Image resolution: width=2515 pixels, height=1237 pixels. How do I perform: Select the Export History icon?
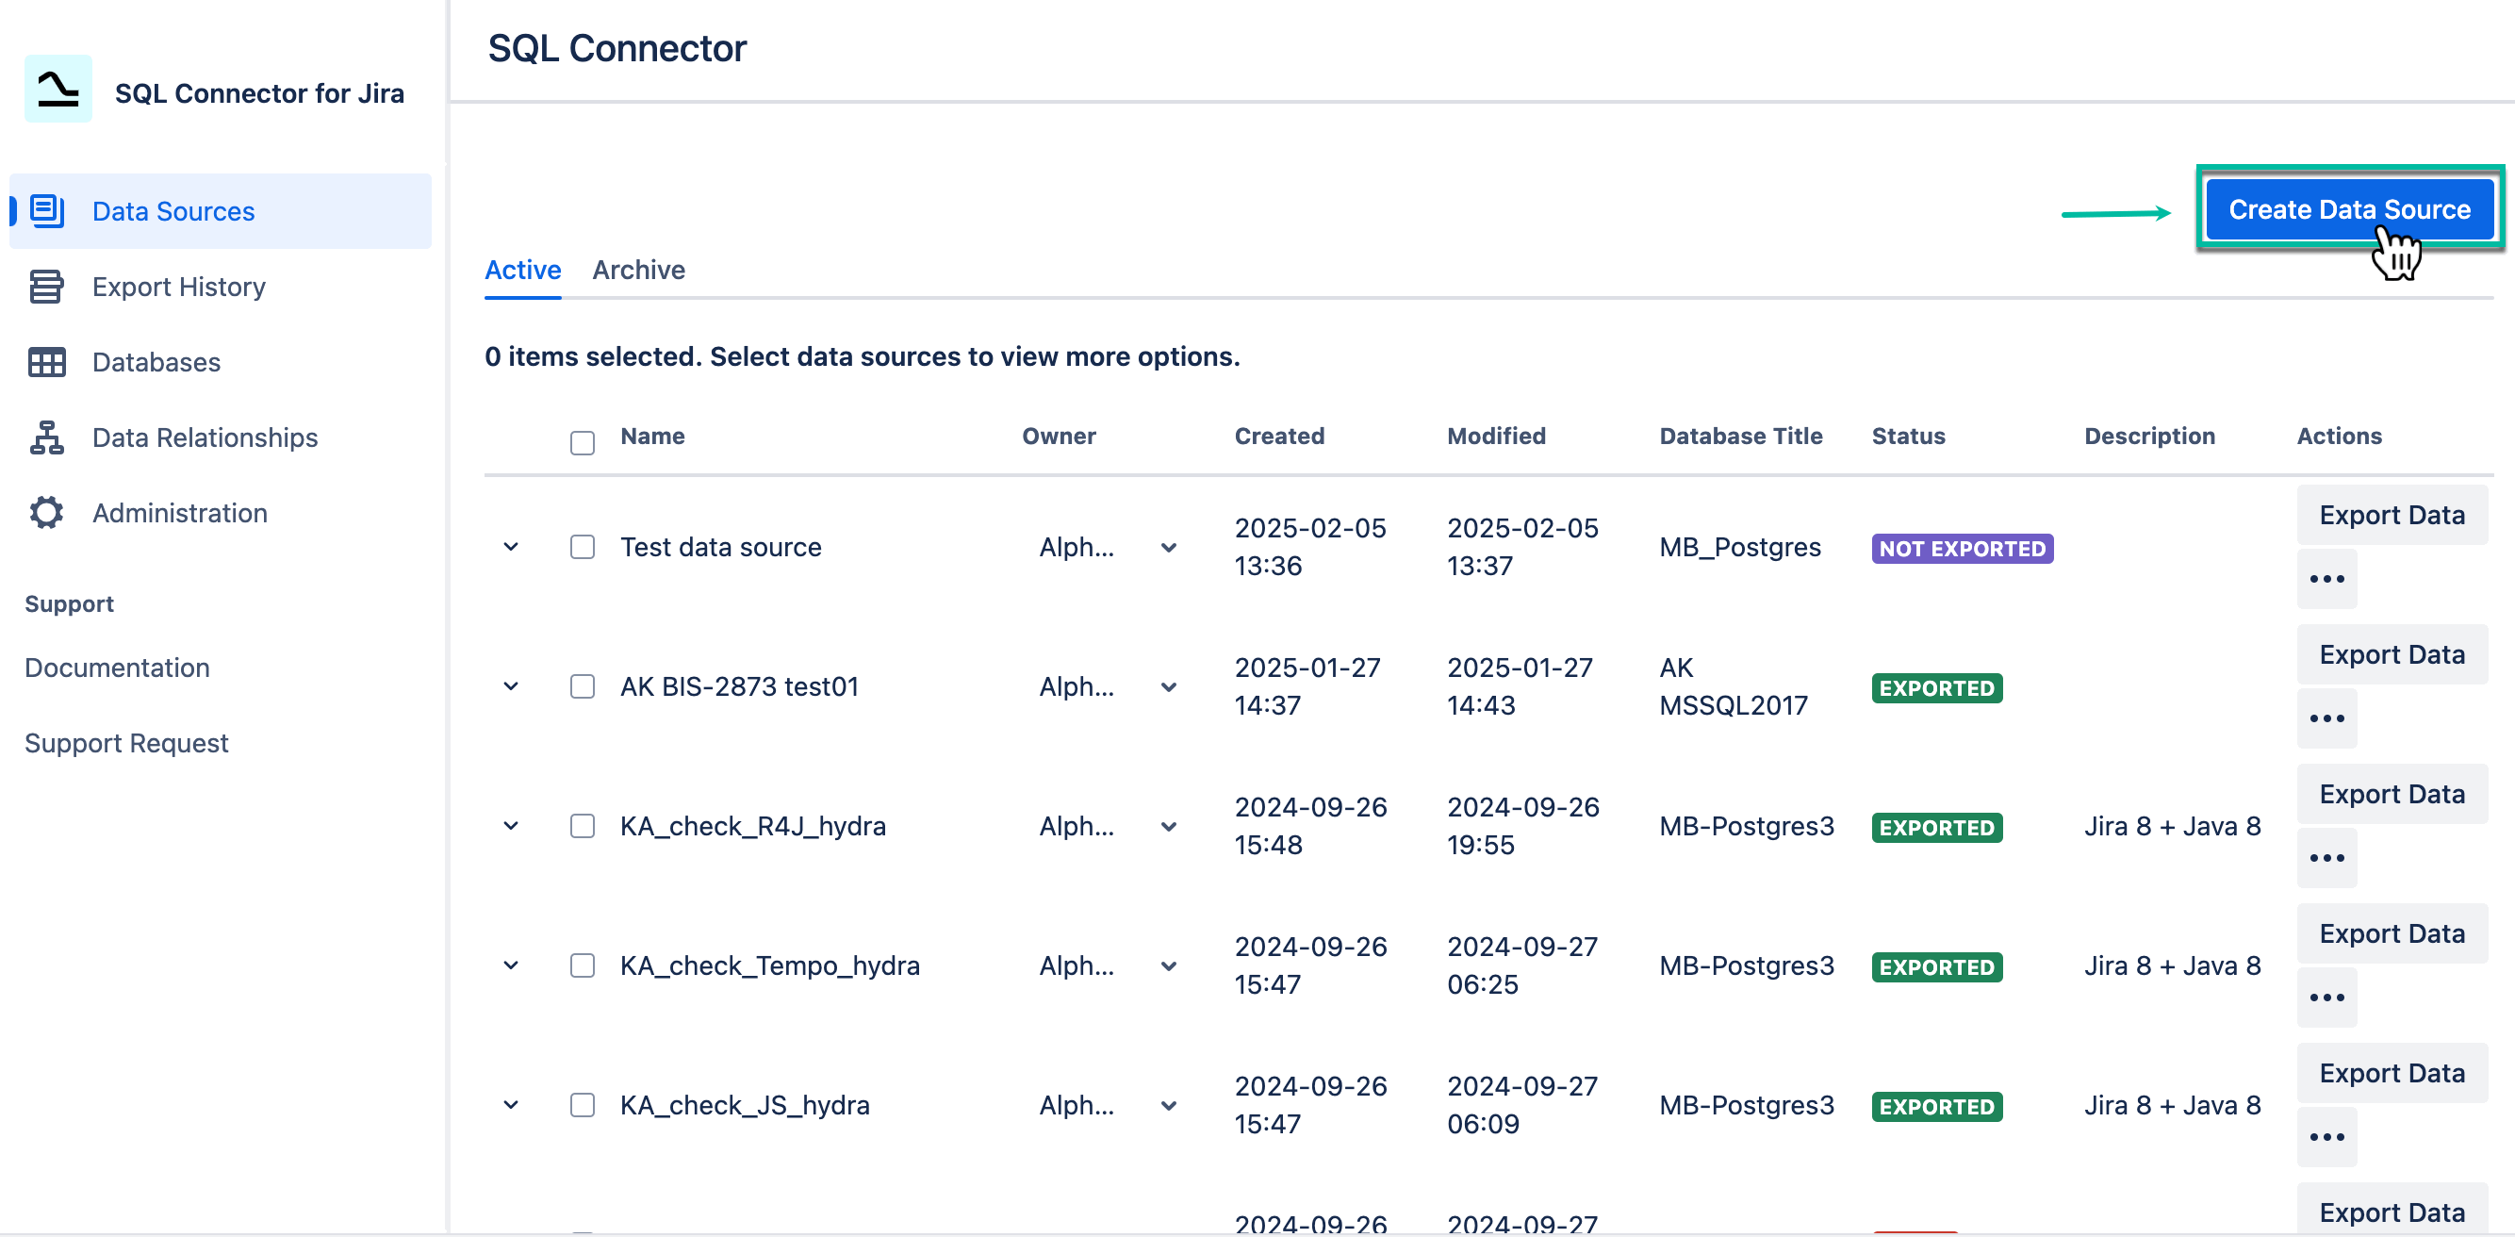tap(46, 286)
